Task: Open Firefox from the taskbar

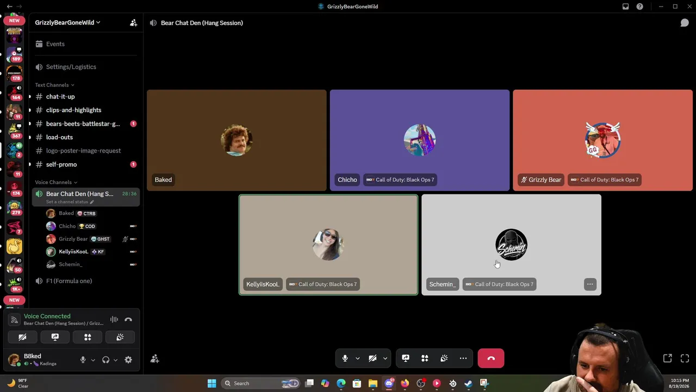Action: 405,383
